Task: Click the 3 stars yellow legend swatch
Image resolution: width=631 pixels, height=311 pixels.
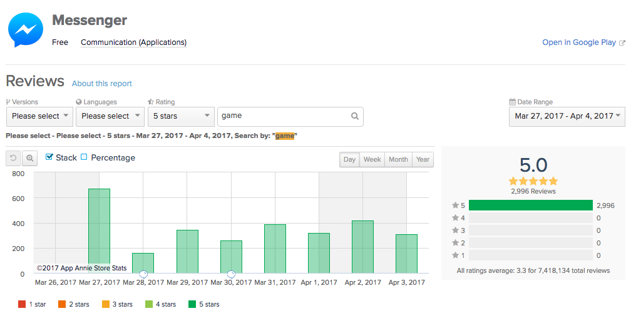Action: 105,304
